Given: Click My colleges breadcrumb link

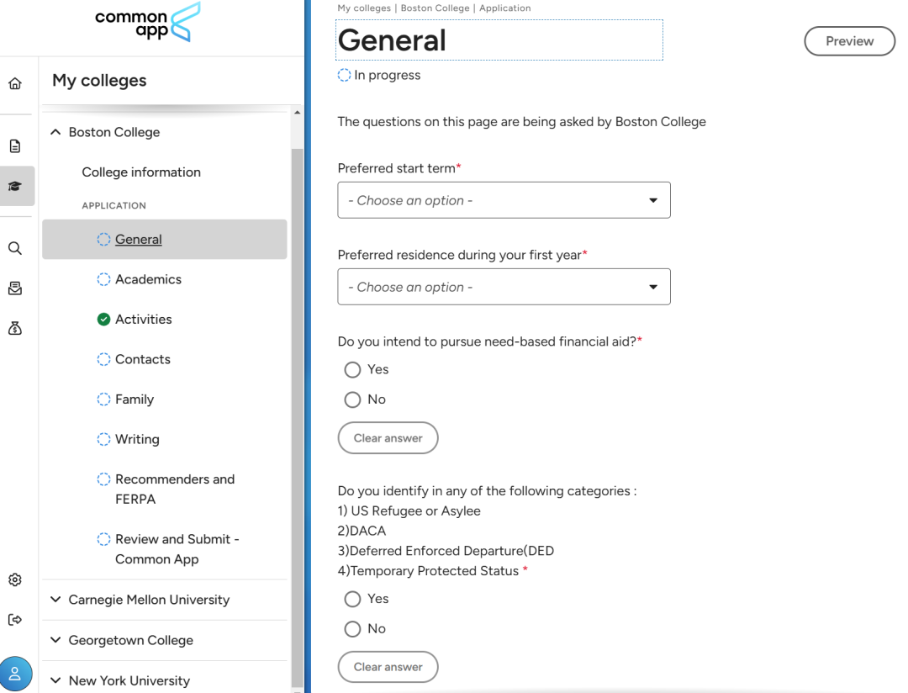Looking at the screenshot, I should tap(364, 8).
